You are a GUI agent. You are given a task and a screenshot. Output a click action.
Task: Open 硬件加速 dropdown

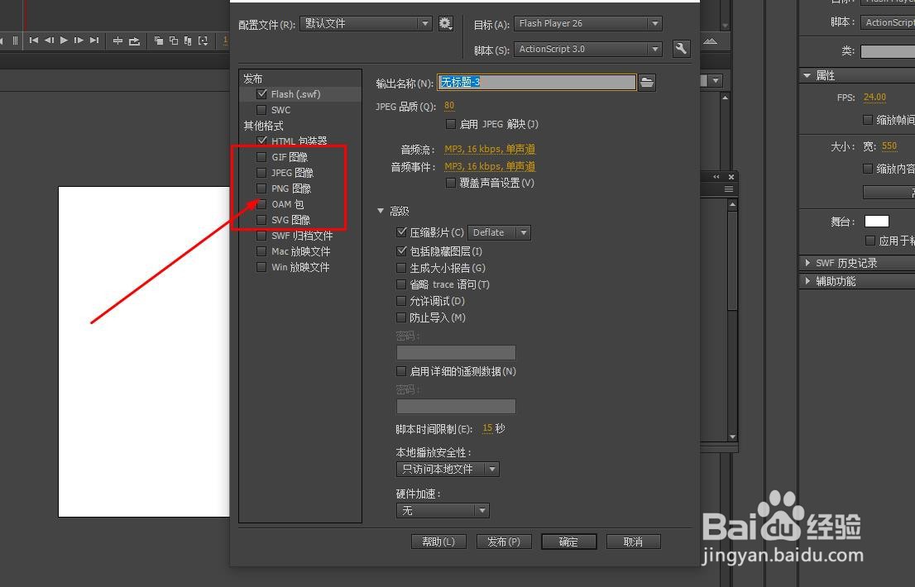[443, 511]
